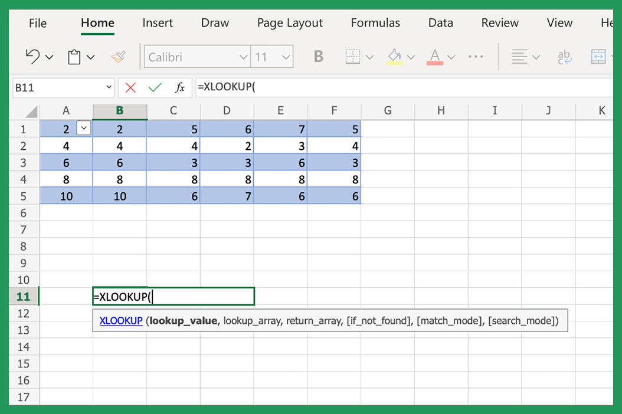622x414 pixels.
Task: Select the Format Painter tool
Action: pos(117,56)
